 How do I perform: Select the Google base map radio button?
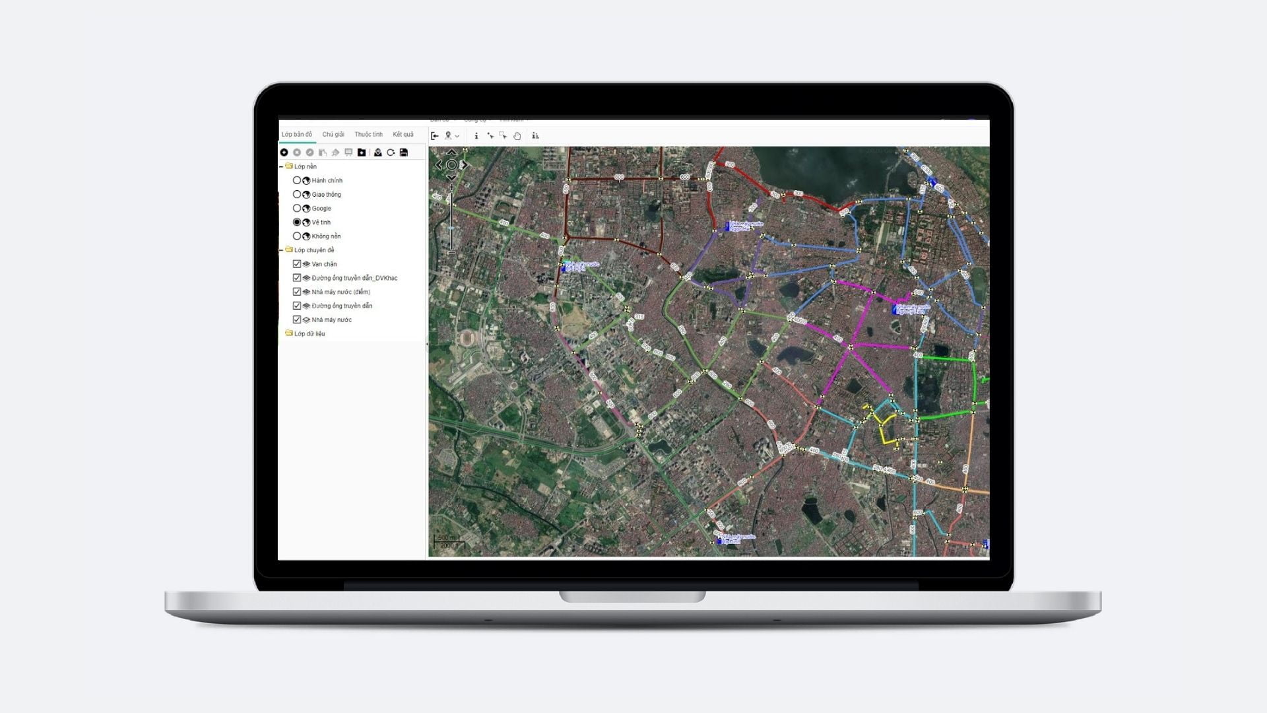coord(297,208)
